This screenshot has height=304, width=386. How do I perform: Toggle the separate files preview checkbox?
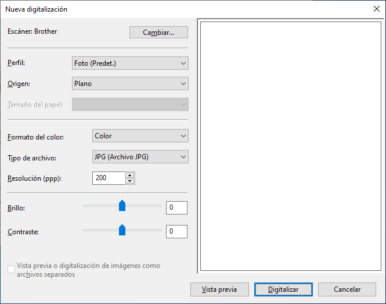(12, 270)
